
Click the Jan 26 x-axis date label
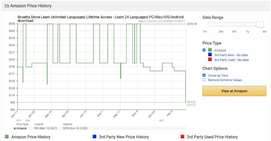coord(31,114)
